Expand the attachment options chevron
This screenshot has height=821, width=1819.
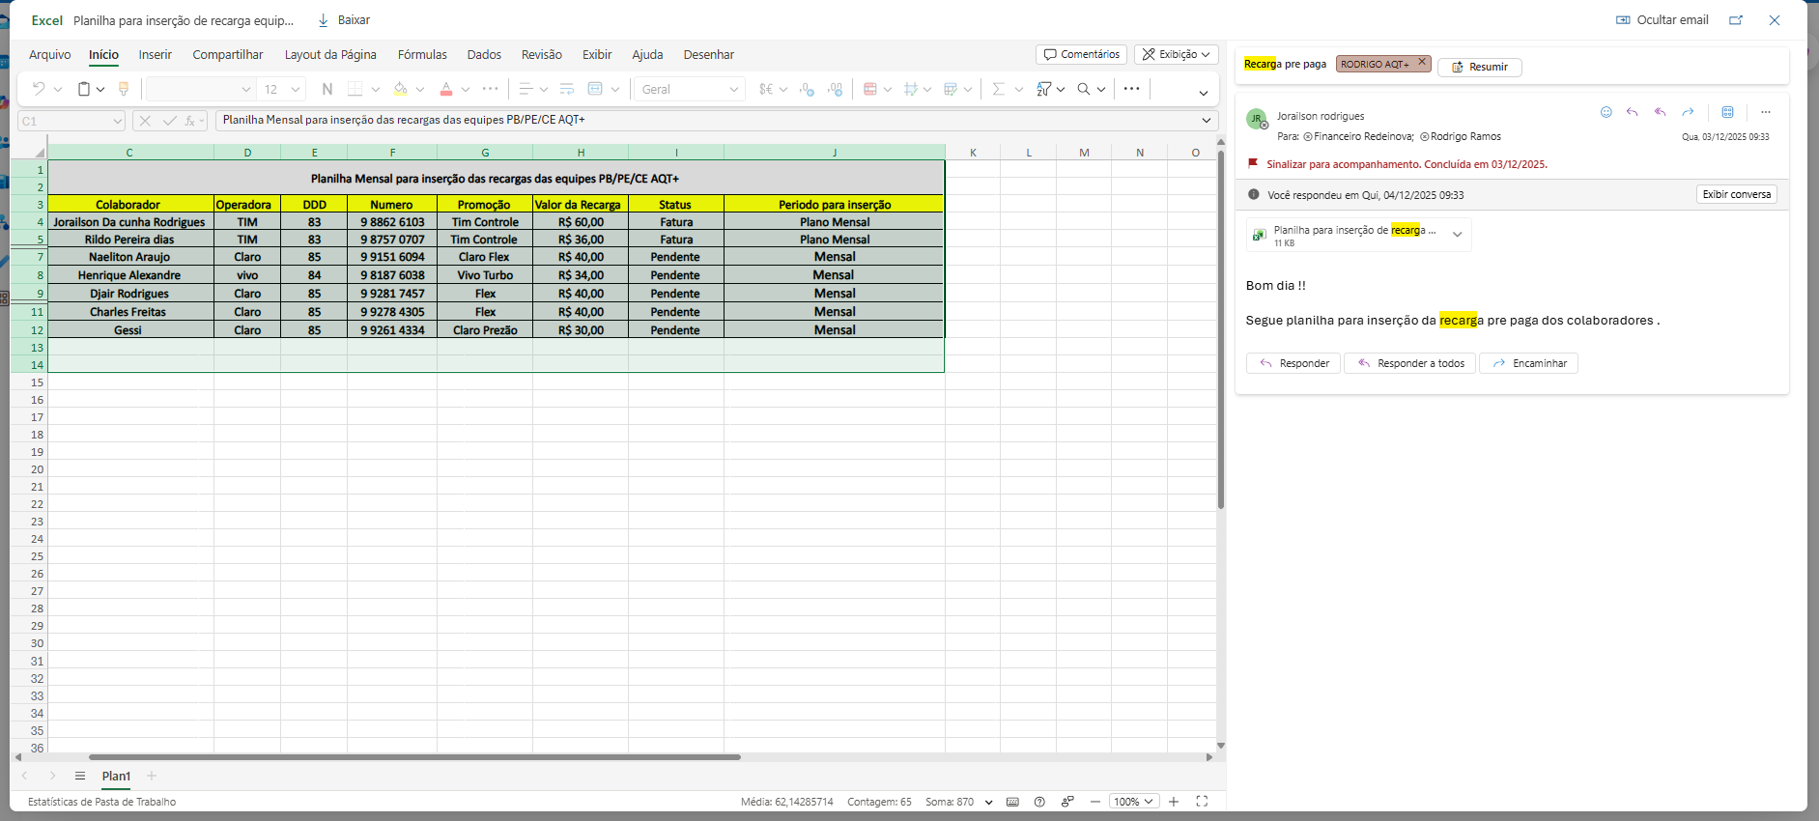tap(1457, 235)
